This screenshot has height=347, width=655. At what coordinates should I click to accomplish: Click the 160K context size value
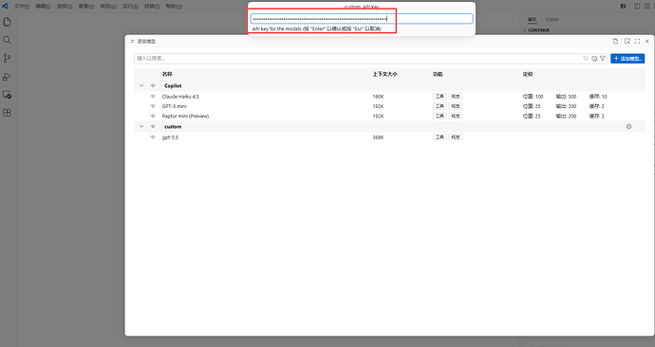click(378, 97)
